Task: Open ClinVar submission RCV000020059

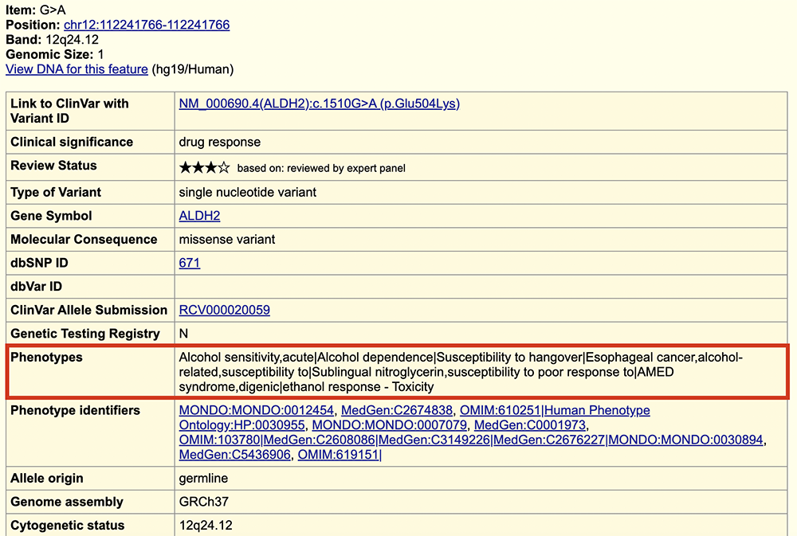Action: [x=224, y=310]
